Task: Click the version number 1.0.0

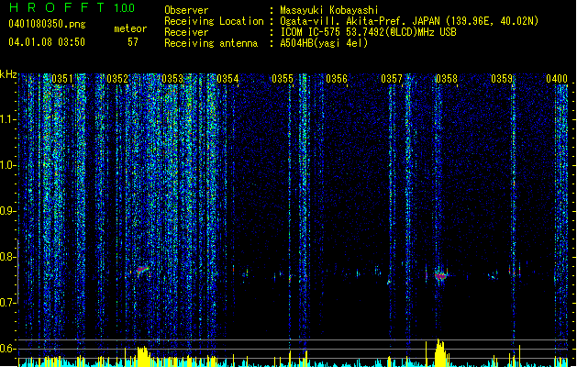Action: pyautogui.click(x=125, y=7)
